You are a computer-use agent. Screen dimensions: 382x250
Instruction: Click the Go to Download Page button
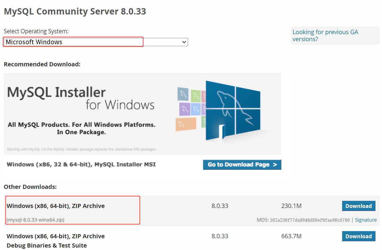(x=242, y=165)
